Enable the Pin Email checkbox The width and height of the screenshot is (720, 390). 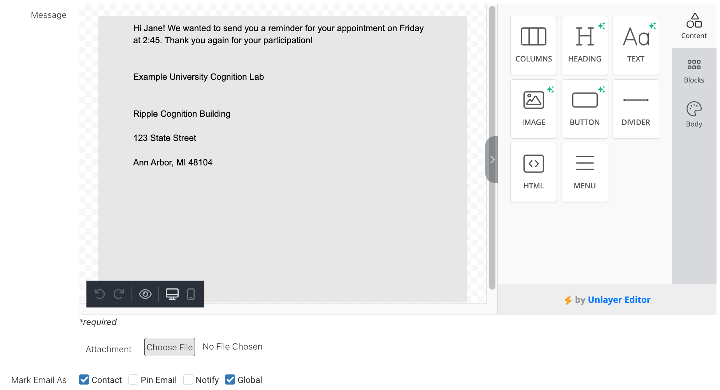click(x=133, y=379)
